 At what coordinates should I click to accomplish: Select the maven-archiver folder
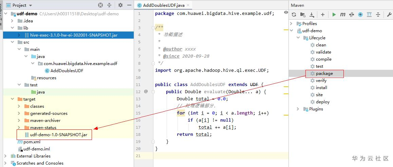42,121
